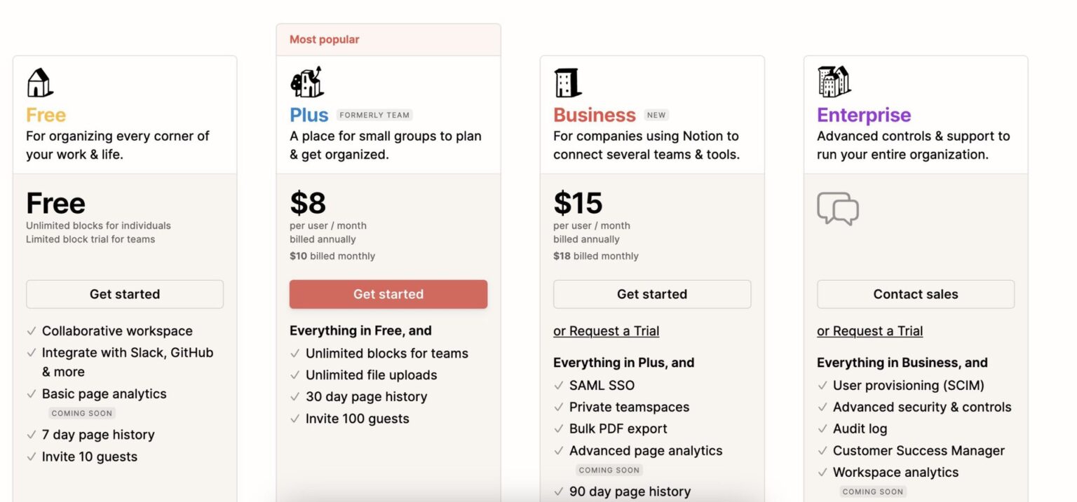This screenshot has height=502, width=1077.
Task: Click the Enterprise chat bubbles icon
Action: coord(838,208)
